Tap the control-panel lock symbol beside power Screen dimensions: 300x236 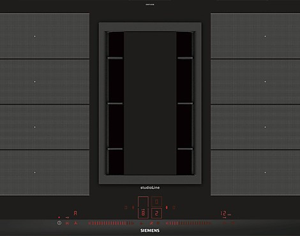(x=68, y=223)
